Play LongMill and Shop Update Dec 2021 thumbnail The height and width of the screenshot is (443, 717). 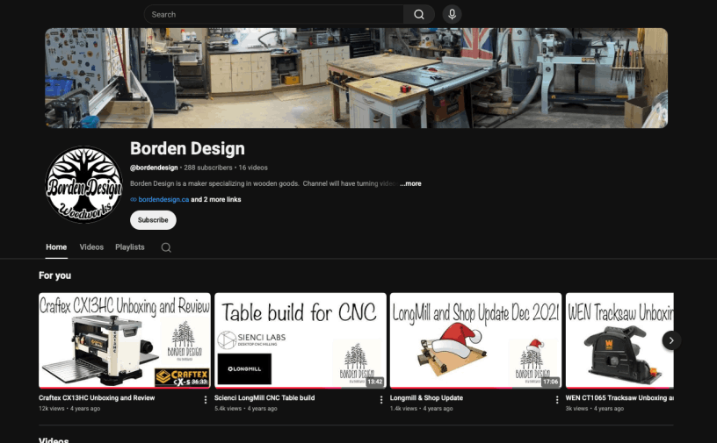[476, 340]
